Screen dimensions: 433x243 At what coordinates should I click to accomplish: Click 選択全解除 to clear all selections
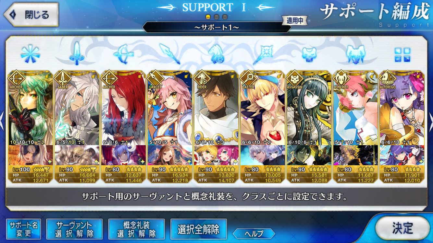[198, 229]
